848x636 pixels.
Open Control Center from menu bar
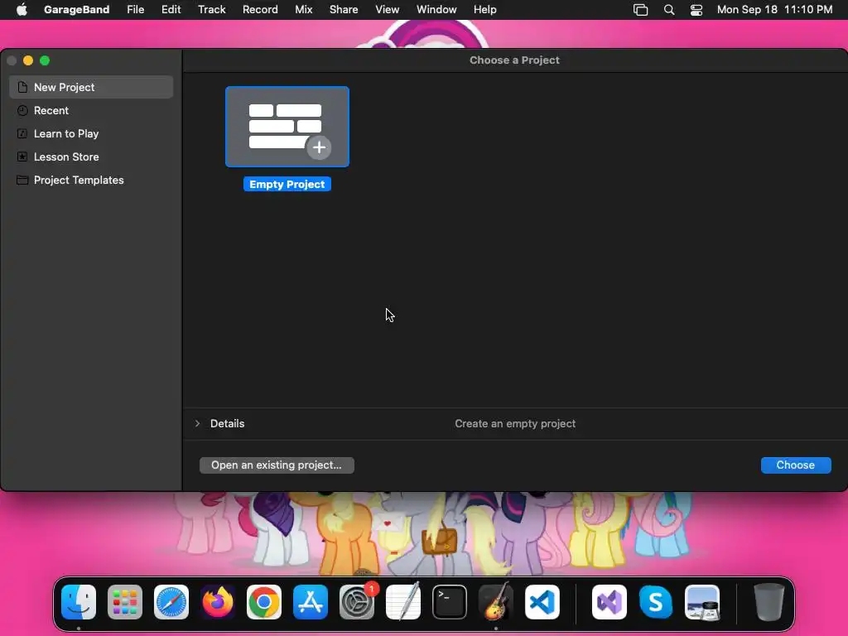[x=696, y=10]
